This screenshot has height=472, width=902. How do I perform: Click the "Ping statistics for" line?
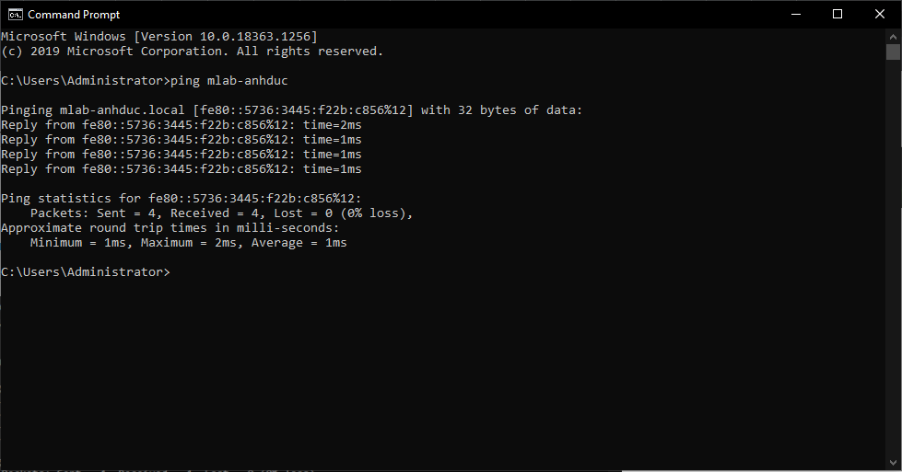point(182,198)
